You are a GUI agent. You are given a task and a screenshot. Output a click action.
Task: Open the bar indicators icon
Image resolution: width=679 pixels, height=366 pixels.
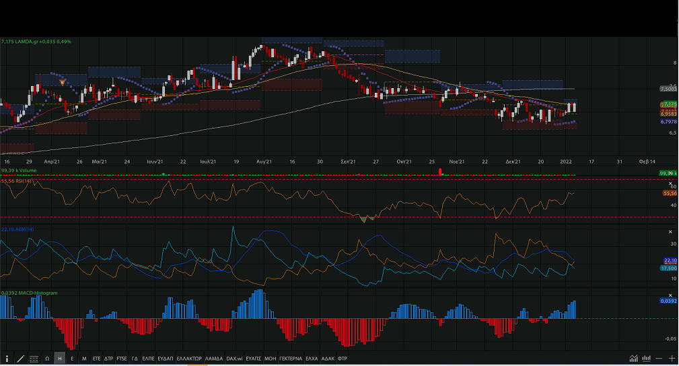point(645,359)
